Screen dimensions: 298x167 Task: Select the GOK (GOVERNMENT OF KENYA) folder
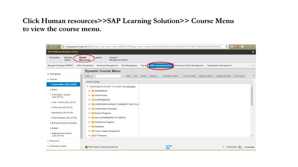(110, 118)
